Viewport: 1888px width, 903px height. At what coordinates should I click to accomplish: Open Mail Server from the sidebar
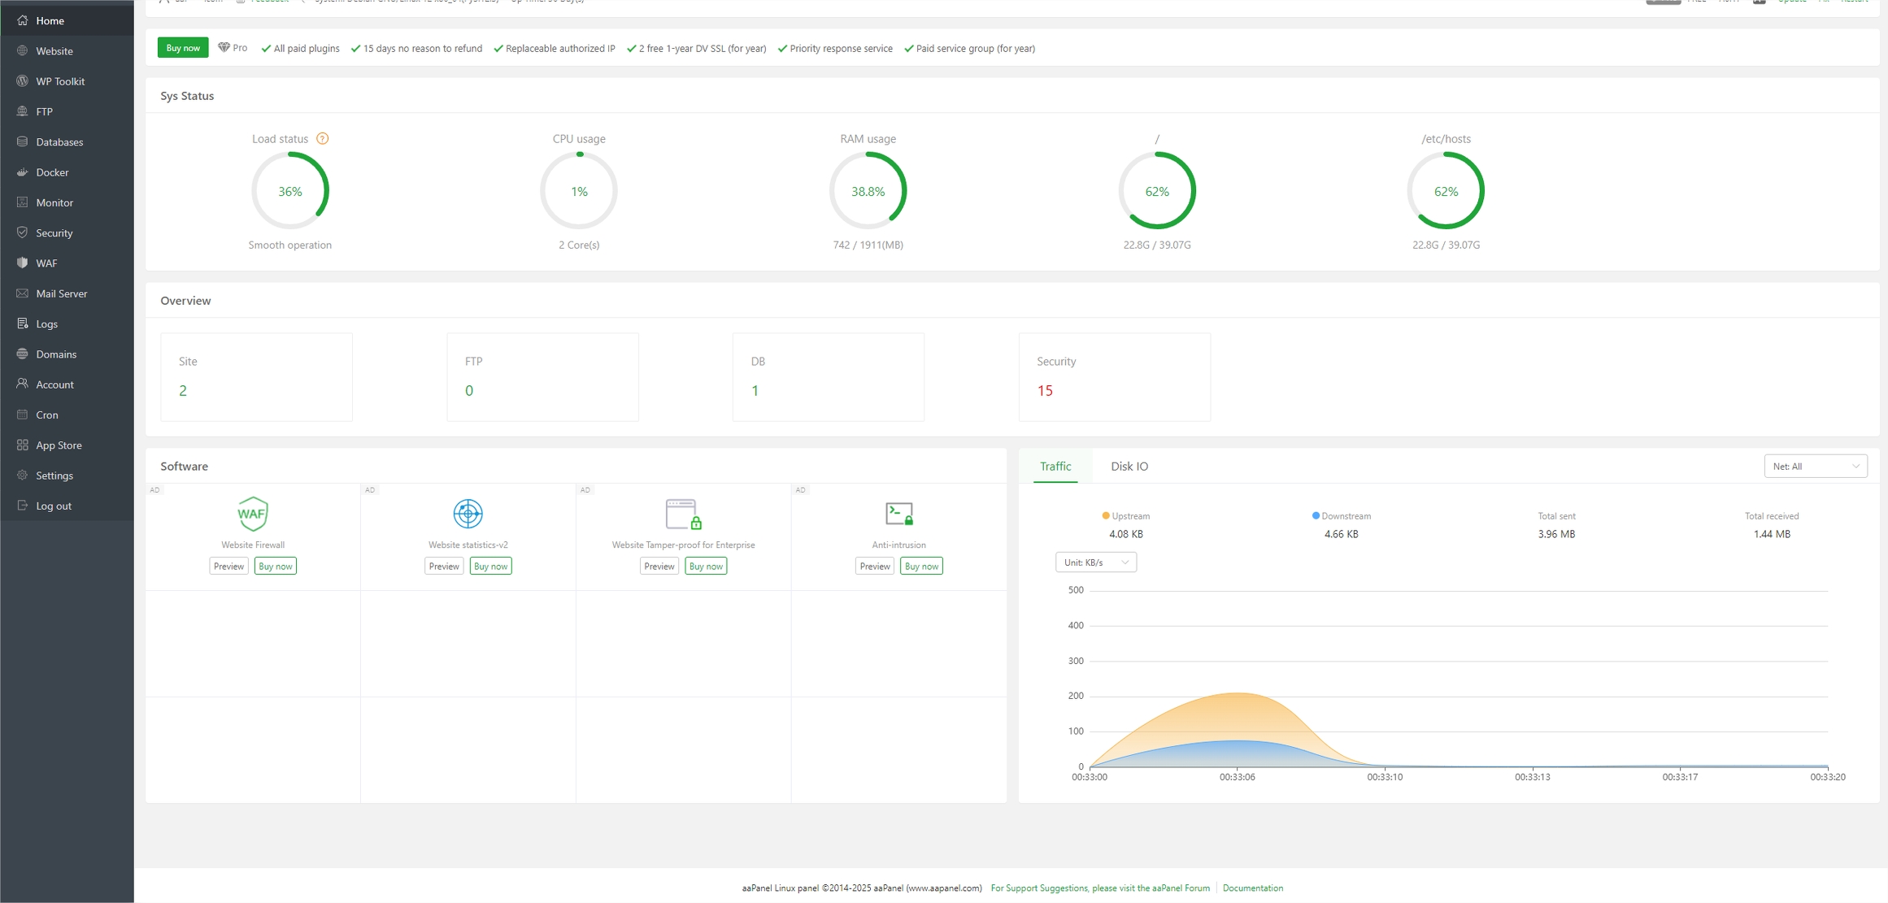[x=67, y=293]
